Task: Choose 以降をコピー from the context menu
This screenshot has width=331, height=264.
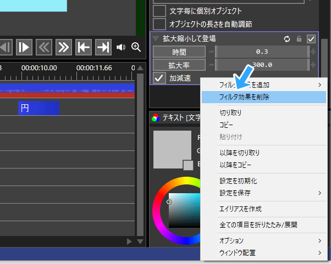Action: coord(264,165)
